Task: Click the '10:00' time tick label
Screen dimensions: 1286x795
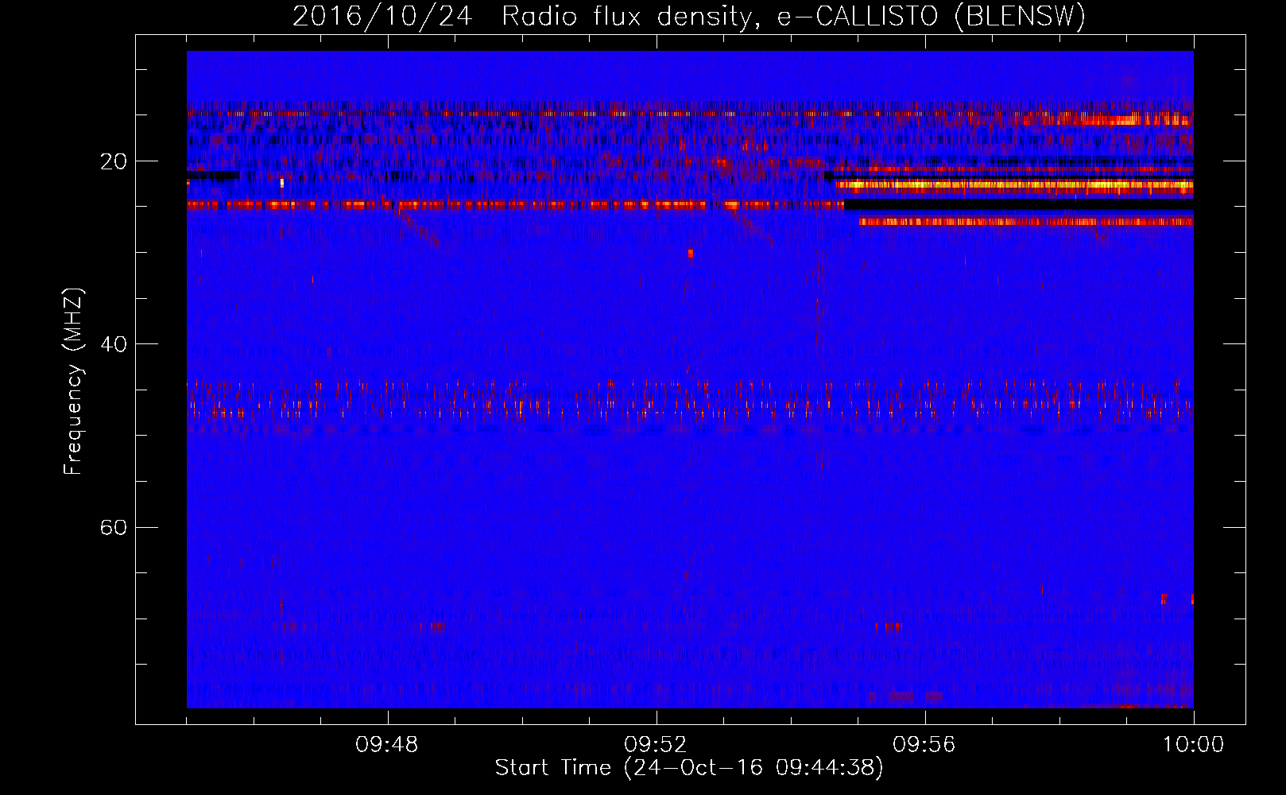Action: pyautogui.click(x=1193, y=745)
